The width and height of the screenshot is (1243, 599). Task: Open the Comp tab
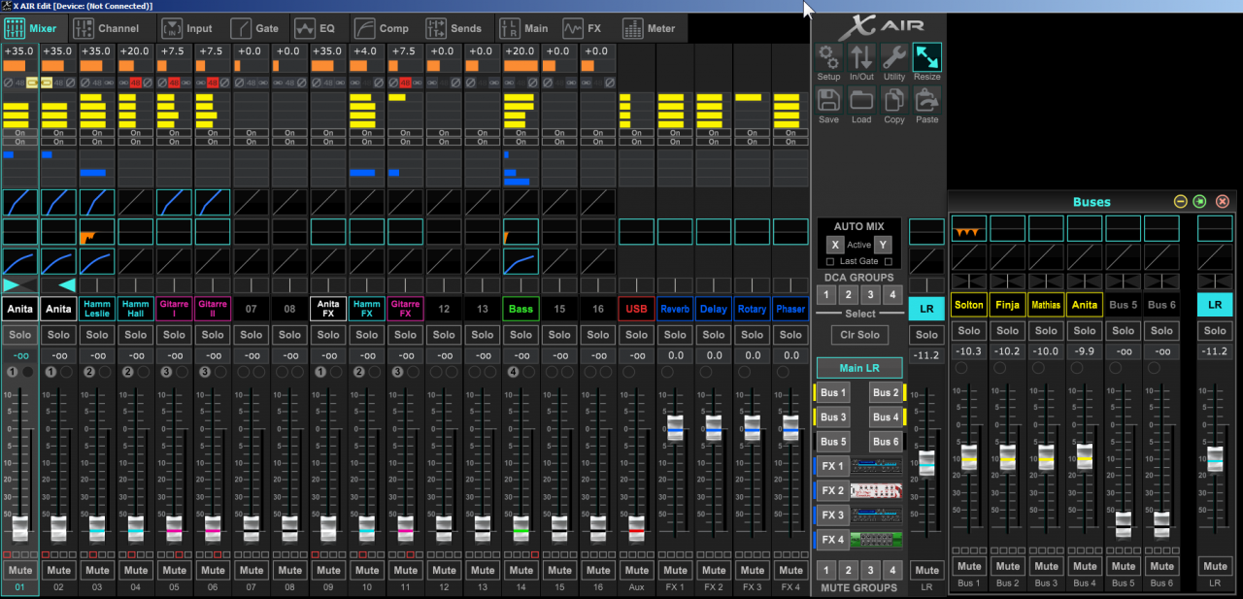383,28
